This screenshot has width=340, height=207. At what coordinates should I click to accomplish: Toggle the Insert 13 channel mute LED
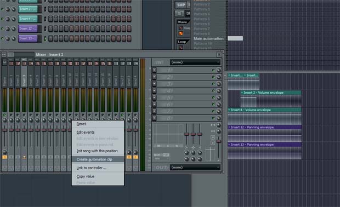point(2,38)
